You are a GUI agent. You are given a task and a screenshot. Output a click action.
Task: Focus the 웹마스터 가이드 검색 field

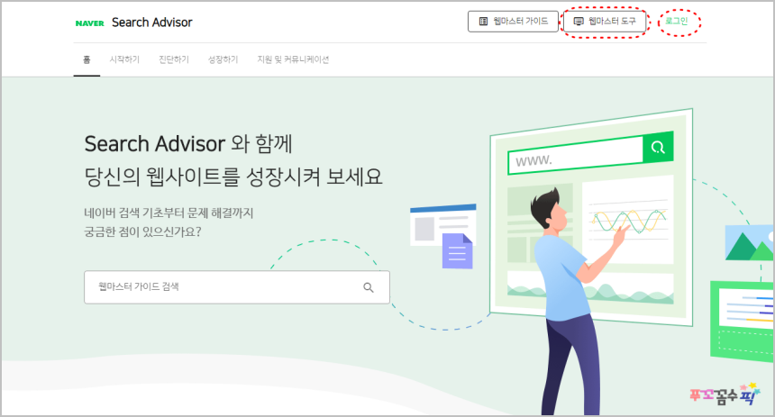point(237,287)
